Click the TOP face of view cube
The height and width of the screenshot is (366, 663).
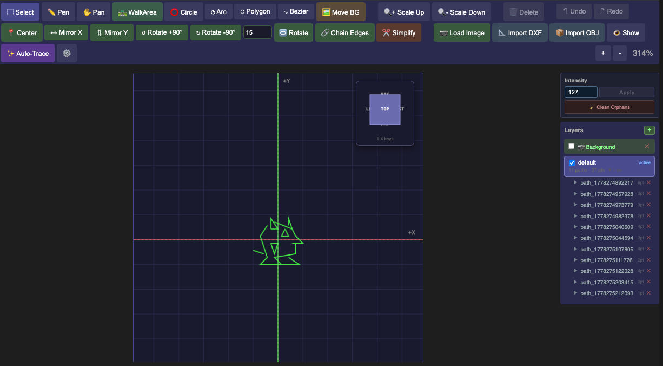coord(385,109)
